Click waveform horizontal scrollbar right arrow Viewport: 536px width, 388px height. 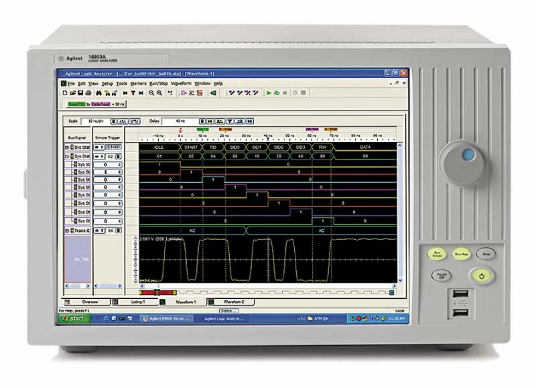click(x=394, y=285)
